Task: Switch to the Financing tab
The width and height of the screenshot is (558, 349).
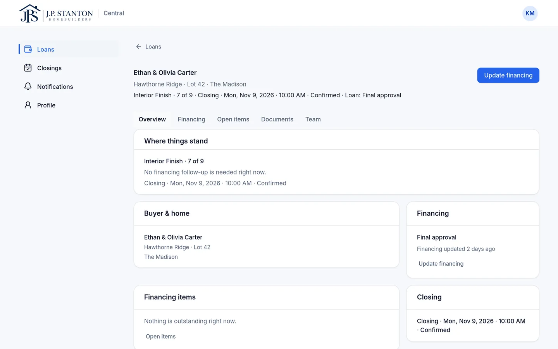Action: click(x=191, y=119)
